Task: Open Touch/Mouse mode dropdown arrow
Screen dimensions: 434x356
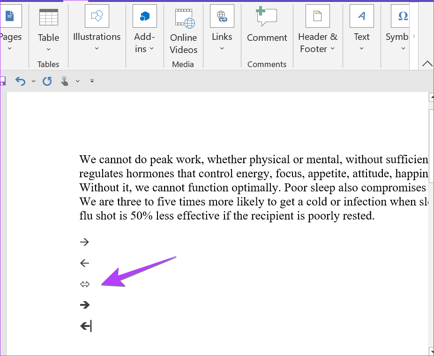Action: tap(77, 81)
